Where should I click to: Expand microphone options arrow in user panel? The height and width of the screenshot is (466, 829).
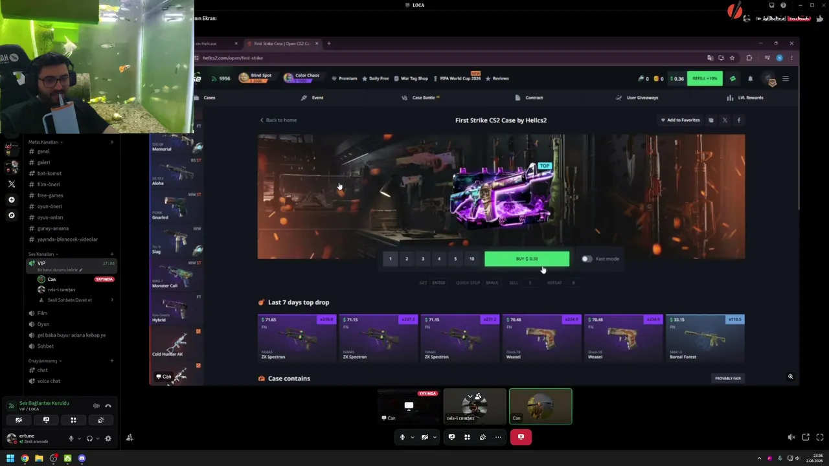[79, 438]
